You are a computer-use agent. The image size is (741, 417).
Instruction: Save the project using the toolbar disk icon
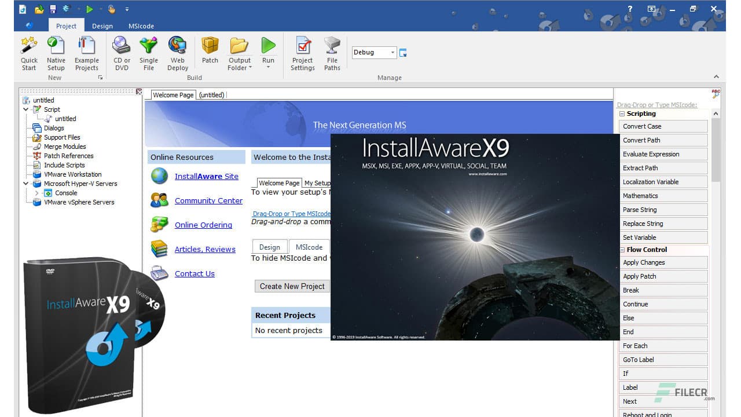tap(53, 9)
